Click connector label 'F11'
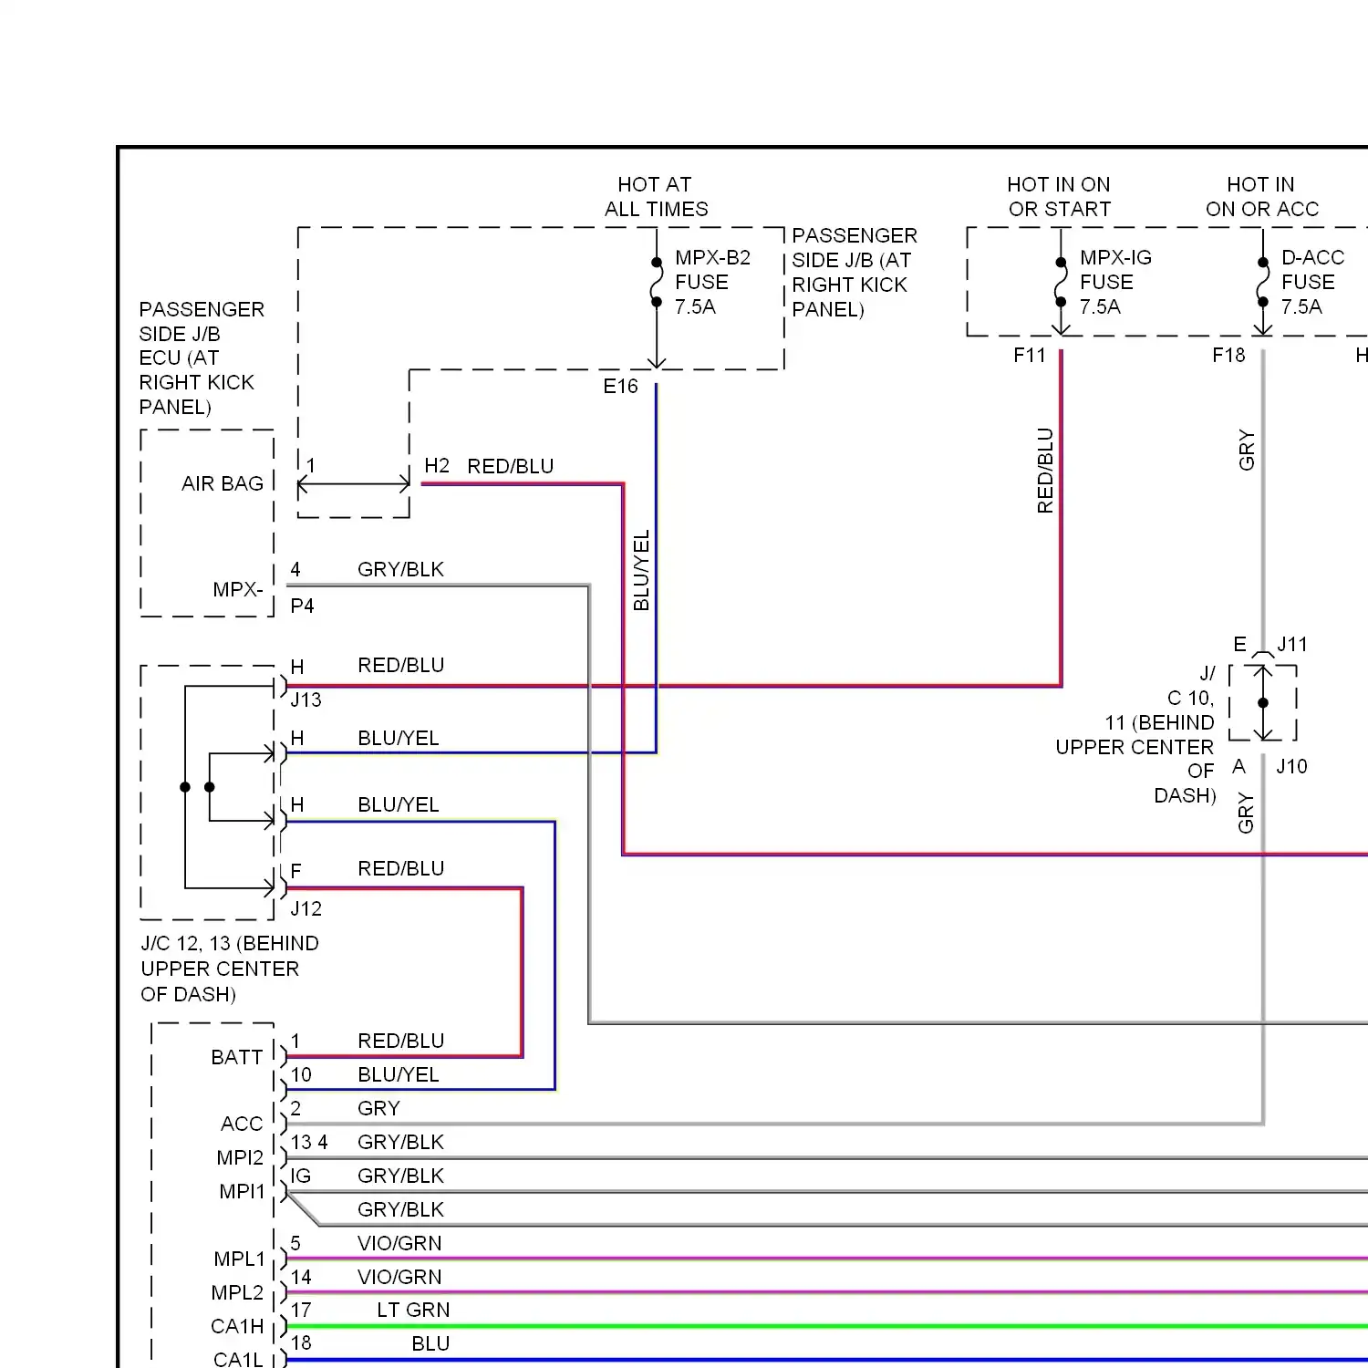This screenshot has width=1368, height=1368. click(1030, 355)
